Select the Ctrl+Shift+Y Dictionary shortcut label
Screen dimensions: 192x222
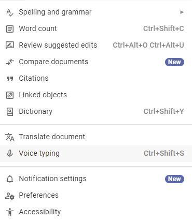pyautogui.click(x=163, y=111)
